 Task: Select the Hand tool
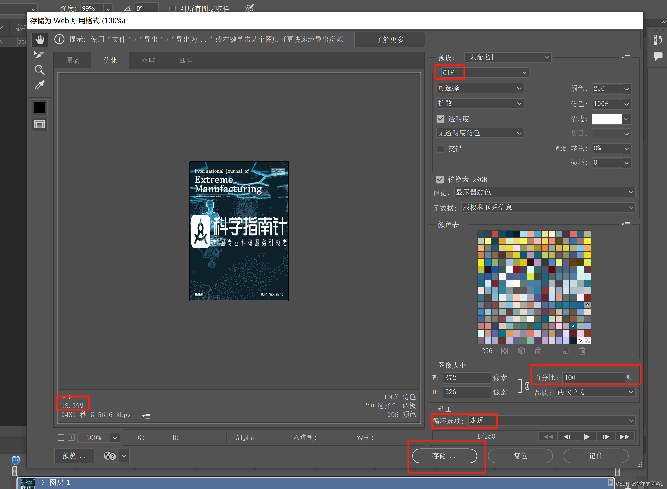[x=40, y=39]
